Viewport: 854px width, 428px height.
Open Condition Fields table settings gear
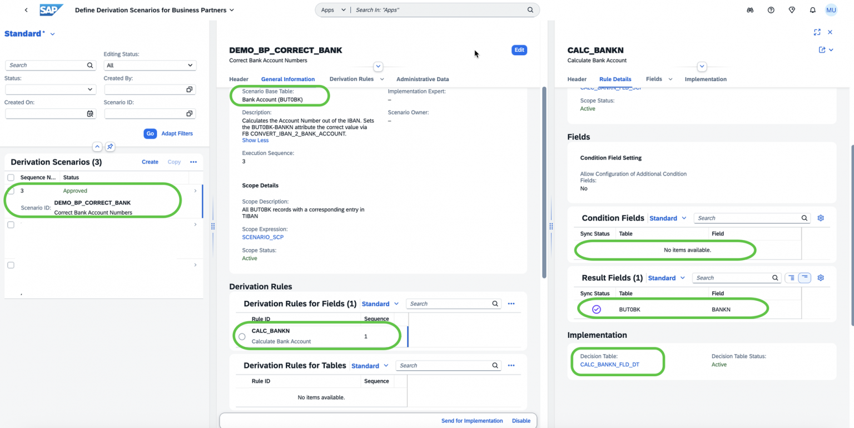[x=821, y=218]
